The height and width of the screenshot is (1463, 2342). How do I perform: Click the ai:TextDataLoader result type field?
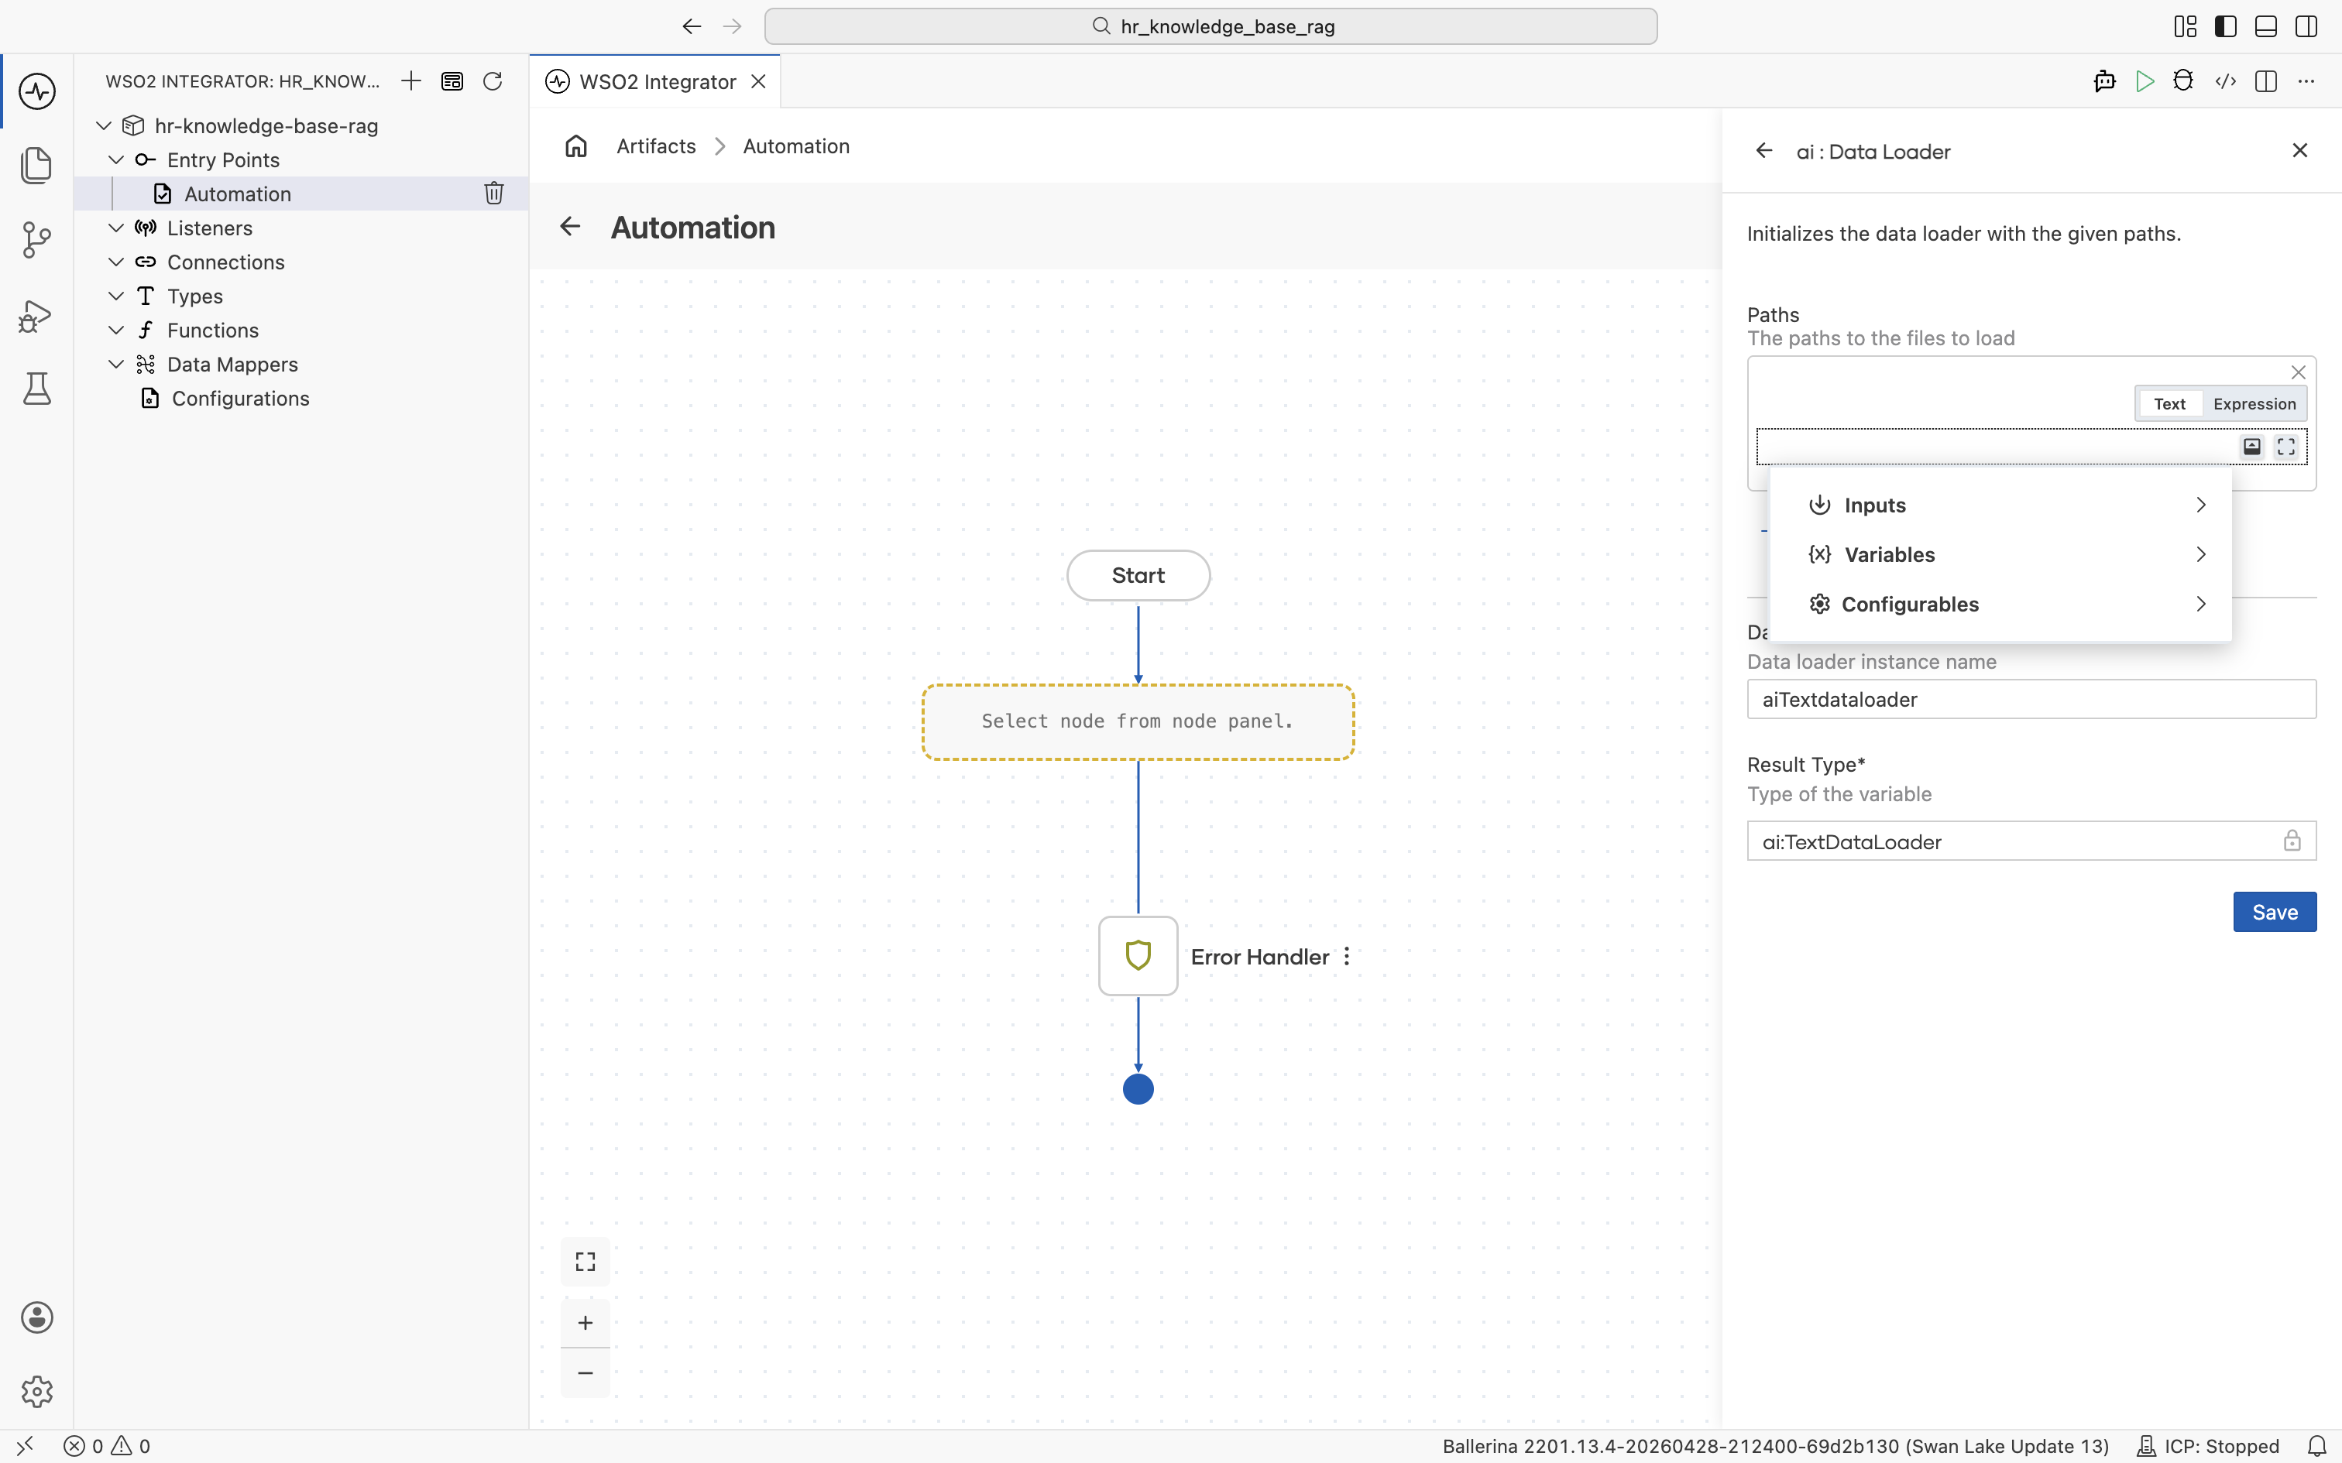(2031, 841)
